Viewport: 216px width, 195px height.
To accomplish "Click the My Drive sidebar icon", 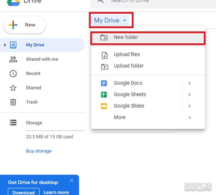I will [13, 45].
